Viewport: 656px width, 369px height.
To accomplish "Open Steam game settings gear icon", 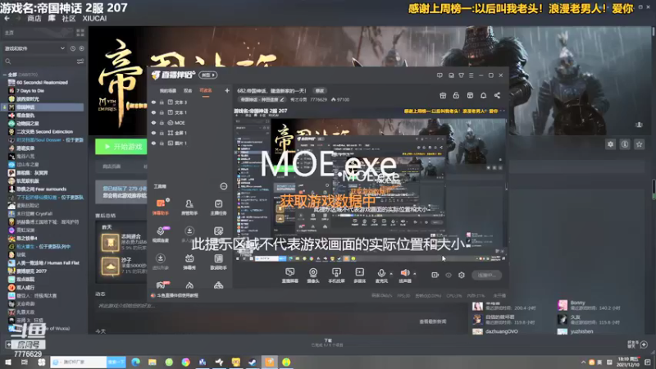I will [610, 144].
